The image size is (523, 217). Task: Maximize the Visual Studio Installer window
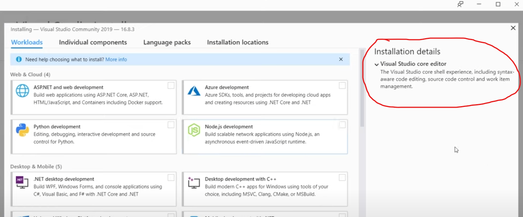[498, 4]
